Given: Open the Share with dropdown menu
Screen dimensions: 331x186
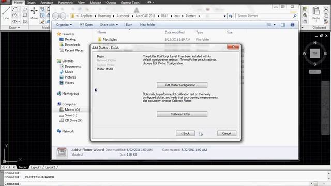Looking at the screenshot, I should pyautogui.click(x=109, y=25).
